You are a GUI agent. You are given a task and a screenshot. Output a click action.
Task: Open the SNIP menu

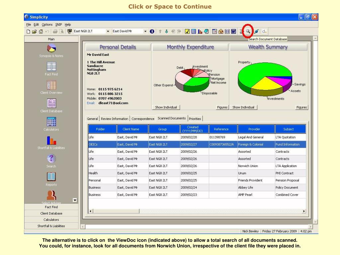tap(58, 25)
